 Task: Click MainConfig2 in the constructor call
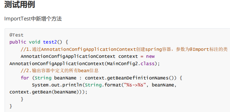pos(123,64)
